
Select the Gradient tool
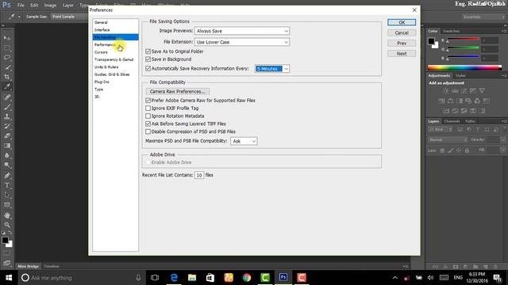click(7, 146)
